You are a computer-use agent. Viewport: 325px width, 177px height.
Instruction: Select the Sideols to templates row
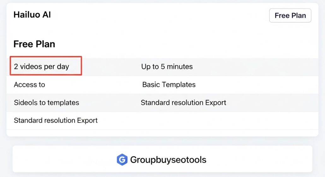point(46,103)
